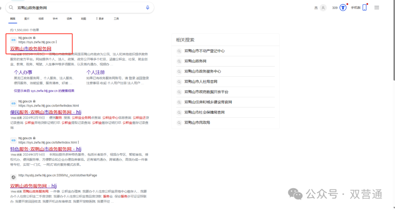This screenshot has height=210, width=395.
Task: Select related search 双鸭山政务网
Action: [195, 61]
